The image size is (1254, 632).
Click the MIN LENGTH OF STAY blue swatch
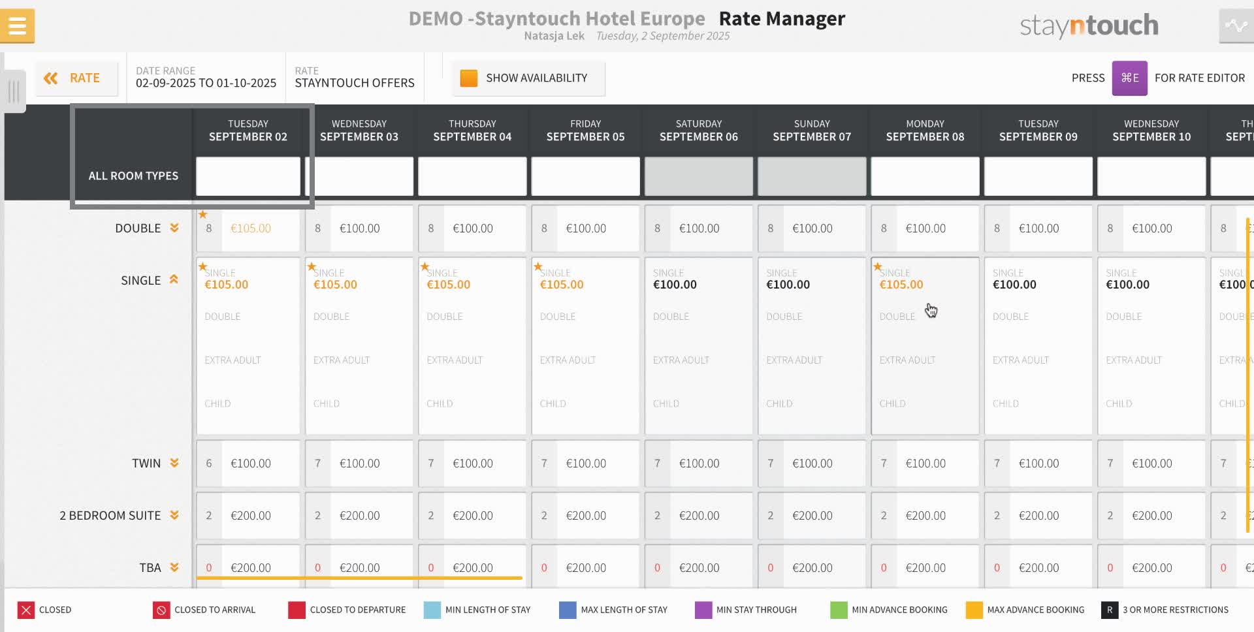click(432, 610)
